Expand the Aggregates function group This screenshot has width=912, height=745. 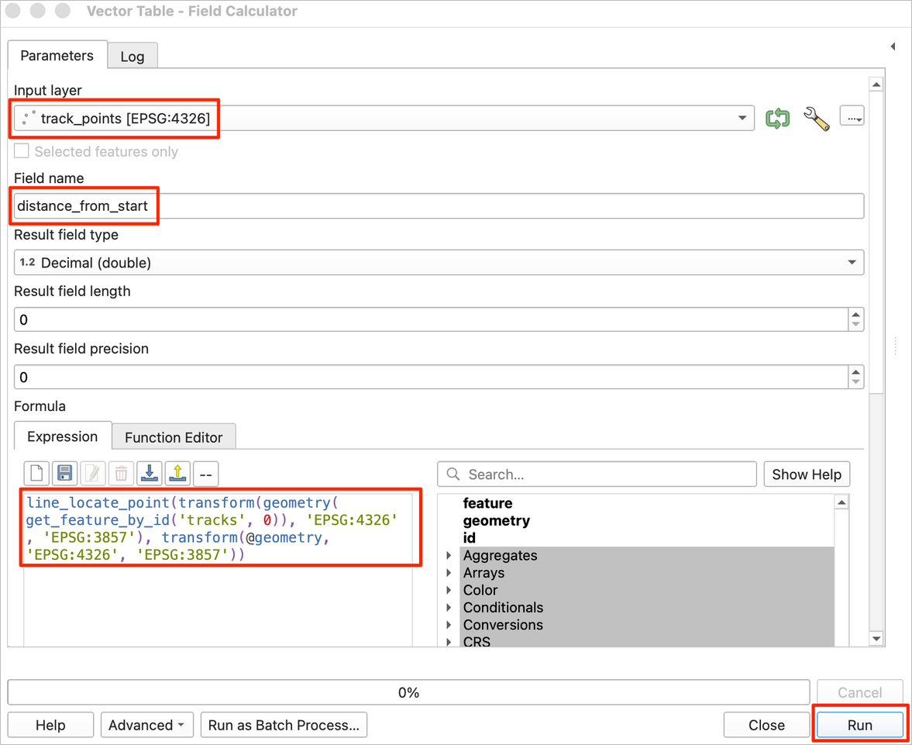pos(449,556)
